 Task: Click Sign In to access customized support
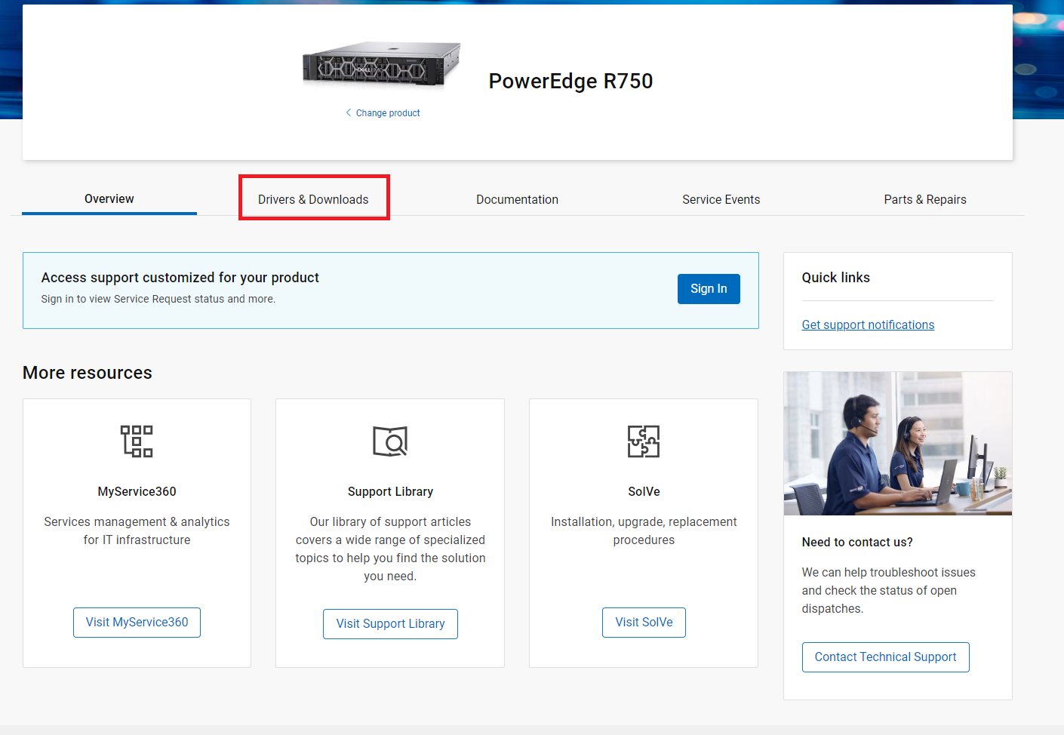tap(708, 288)
